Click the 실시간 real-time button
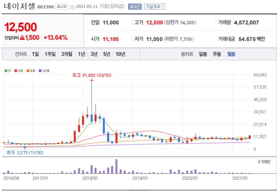Image resolution: width=277 pixels, height=191 pixels. click(135, 7)
